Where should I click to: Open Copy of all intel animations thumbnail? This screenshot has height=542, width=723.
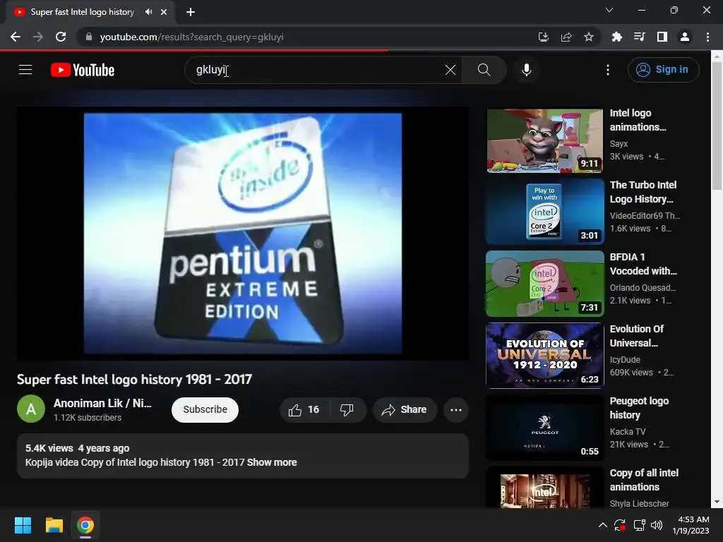tap(544, 488)
